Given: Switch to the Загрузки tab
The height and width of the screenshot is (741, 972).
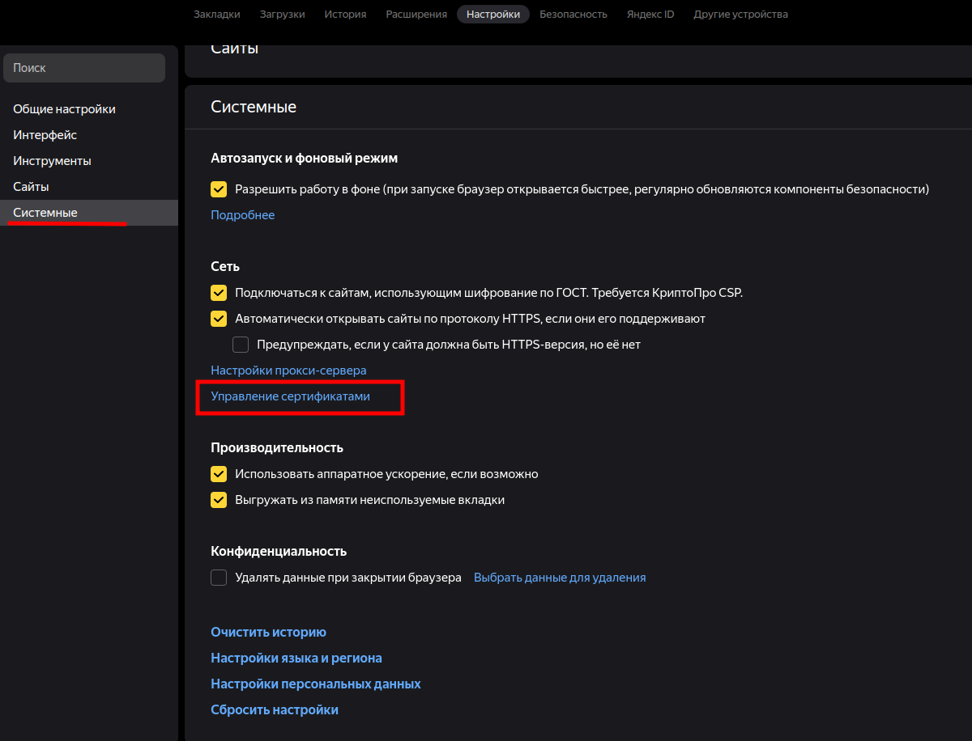Looking at the screenshot, I should [282, 14].
